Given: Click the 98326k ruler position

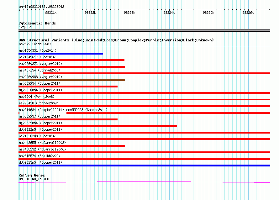Looking at the screenshot, I should pyautogui.click(x=248, y=13).
